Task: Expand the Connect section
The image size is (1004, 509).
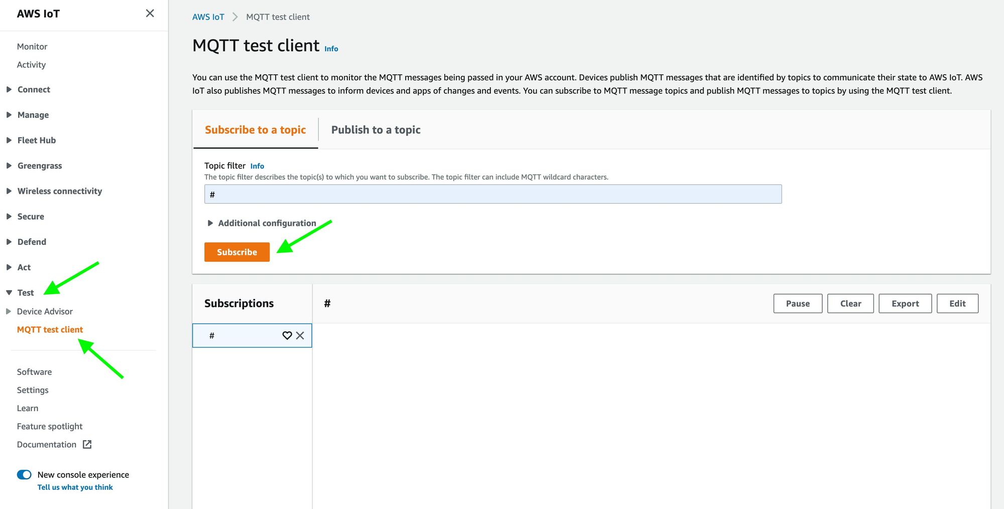Action: 9,89
